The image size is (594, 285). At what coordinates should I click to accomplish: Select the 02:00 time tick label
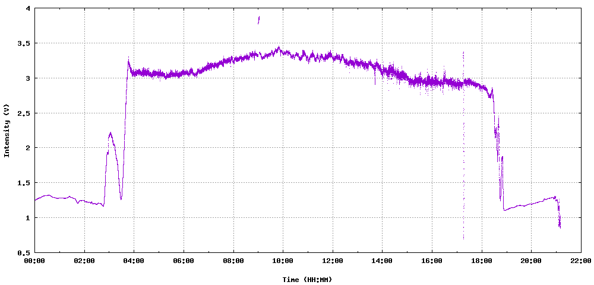pos(84,261)
